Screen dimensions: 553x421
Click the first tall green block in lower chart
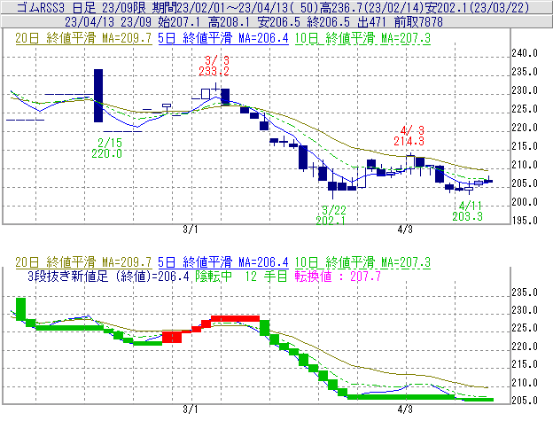tap(20, 309)
